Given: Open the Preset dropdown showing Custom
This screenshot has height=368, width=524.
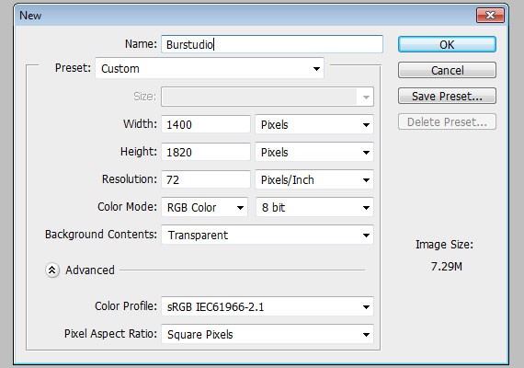Looking at the screenshot, I should 210,68.
